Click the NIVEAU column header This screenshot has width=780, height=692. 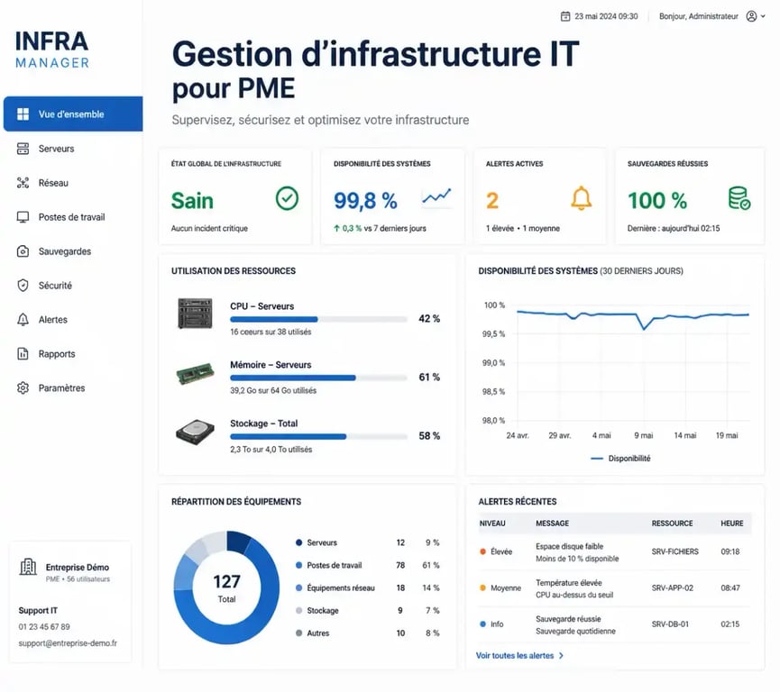click(x=492, y=523)
